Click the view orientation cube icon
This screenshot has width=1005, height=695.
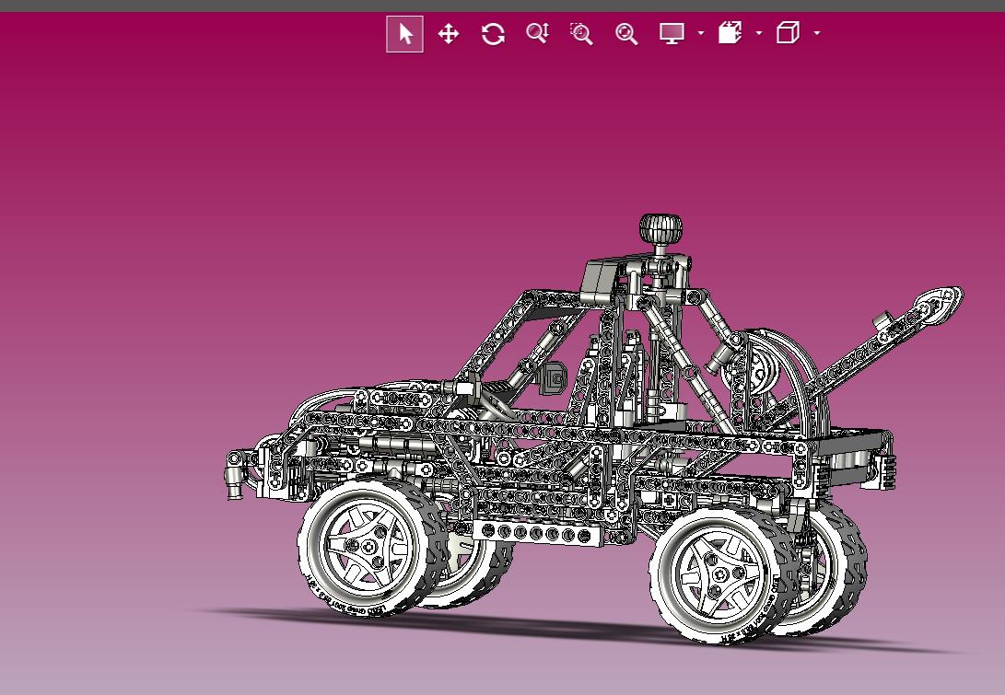(788, 32)
